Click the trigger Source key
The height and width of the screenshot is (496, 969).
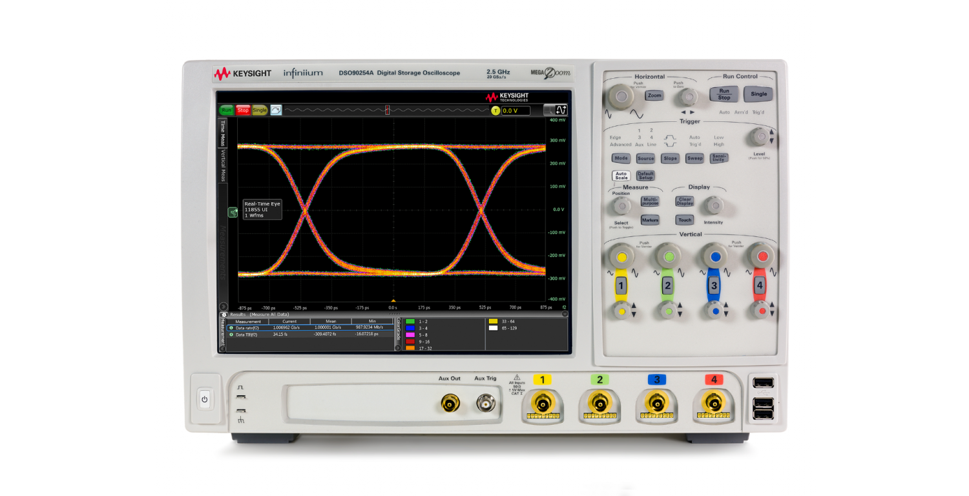click(645, 158)
